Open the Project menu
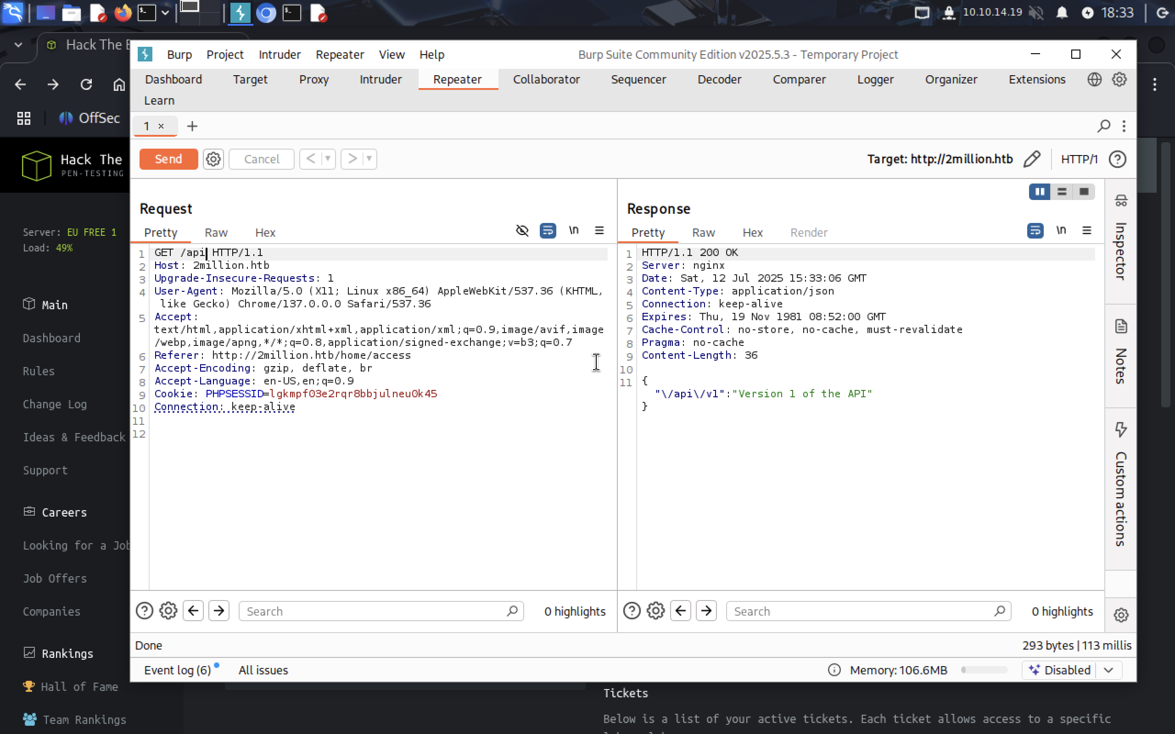This screenshot has height=734, width=1175. coord(225,55)
